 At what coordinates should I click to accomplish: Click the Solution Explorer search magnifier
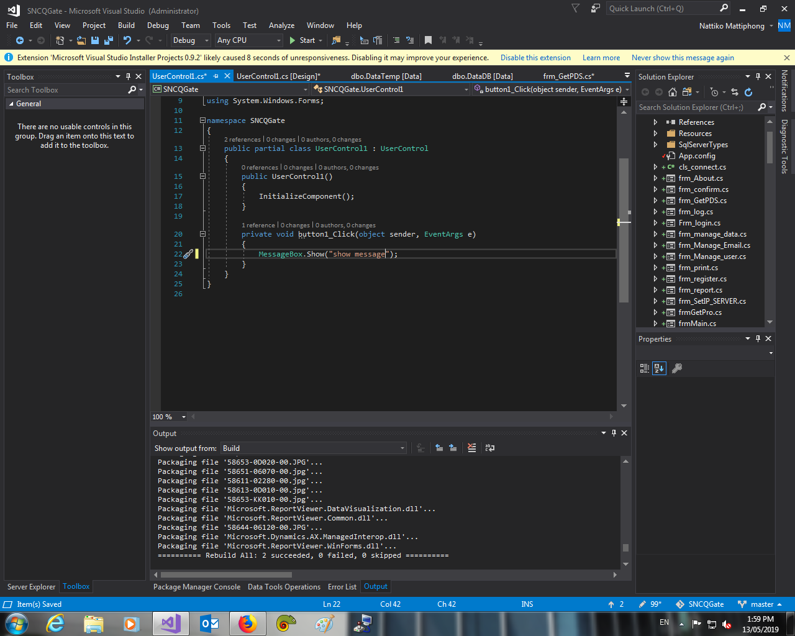(762, 107)
